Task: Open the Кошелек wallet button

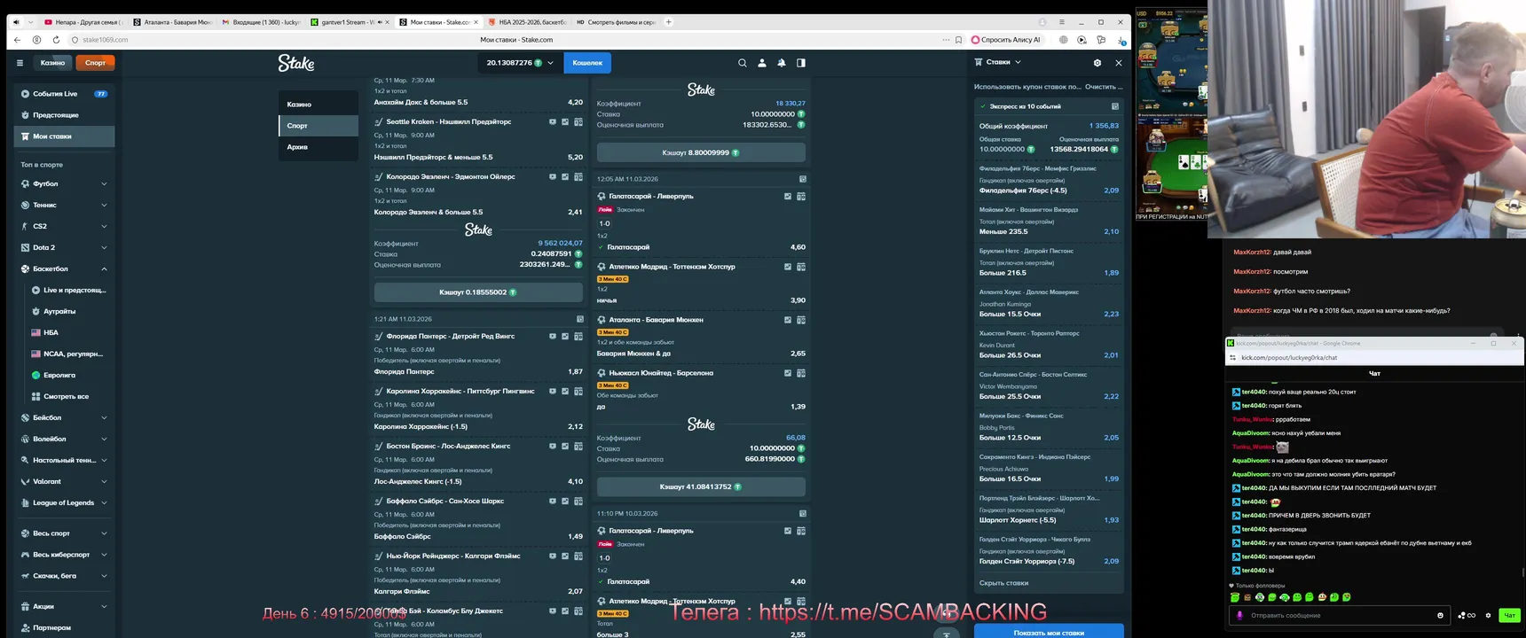Action: 587,63
